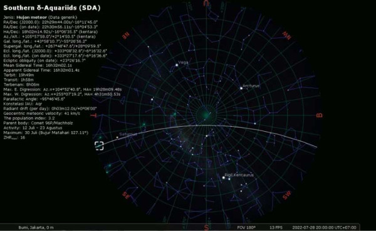The height and width of the screenshot is (231, 376).
Task: Click the SW compass label
Action: click(x=287, y=195)
